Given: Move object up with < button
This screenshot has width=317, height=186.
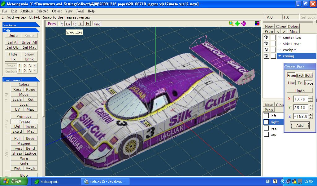Looking at the screenshot, I should point(278,31).
